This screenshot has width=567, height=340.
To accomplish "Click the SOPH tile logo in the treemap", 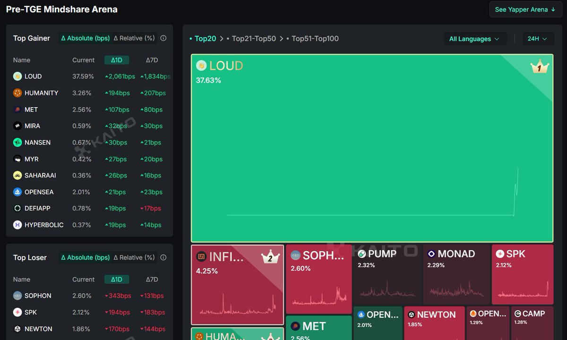I will pos(295,255).
